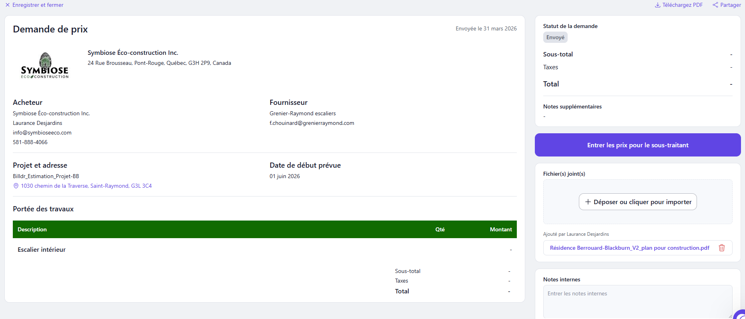Open 1030 chemin de la Traverse address link
This screenshot has height=319, width=745.
[x=86, y=186]
